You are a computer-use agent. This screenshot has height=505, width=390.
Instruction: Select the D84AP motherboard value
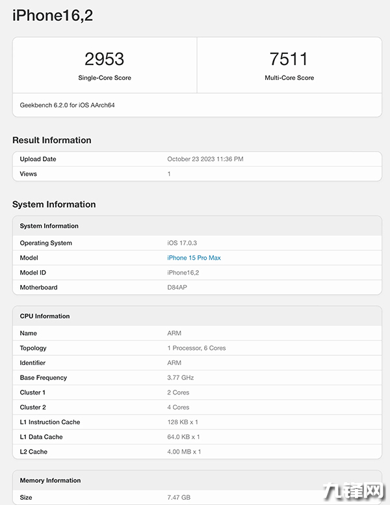[x=177, y=288]
